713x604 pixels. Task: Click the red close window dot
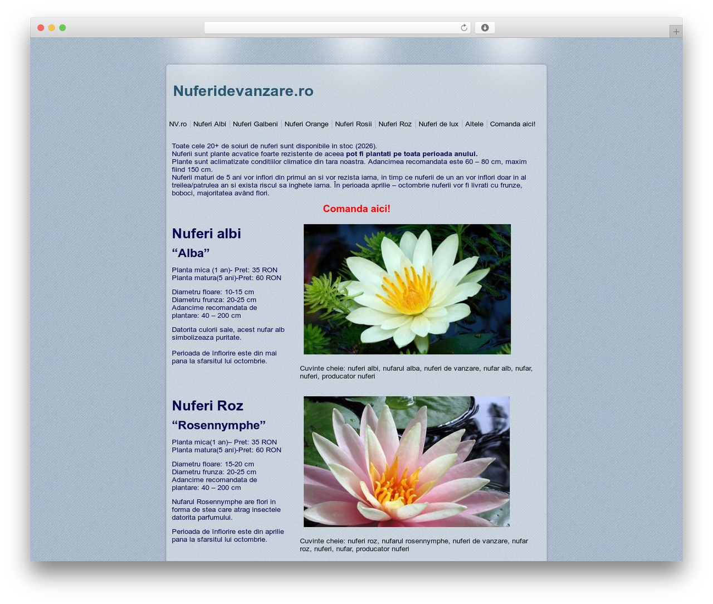pyautogui.click(x=41, y=28)
